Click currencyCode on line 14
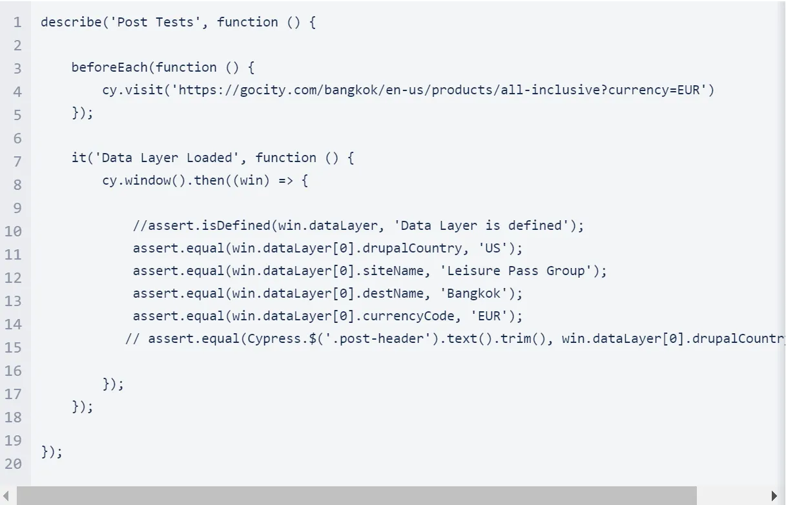786x505 pixels. [x=394, y=316]
